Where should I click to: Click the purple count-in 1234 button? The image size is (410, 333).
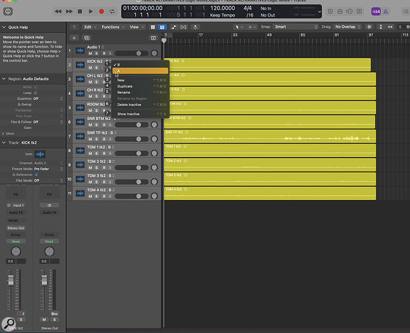376,11
